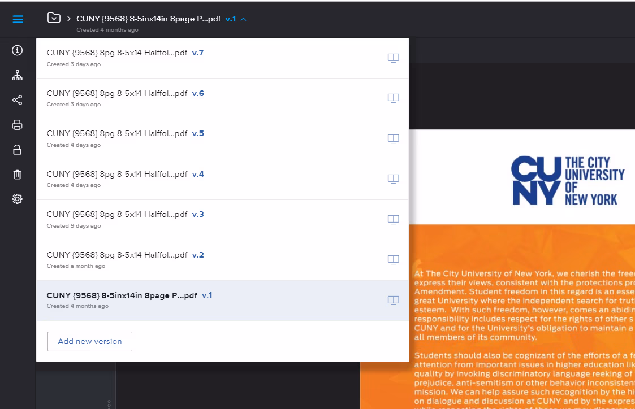
Task: Open the settings gear icon
Action: click(x=18, y=199)
